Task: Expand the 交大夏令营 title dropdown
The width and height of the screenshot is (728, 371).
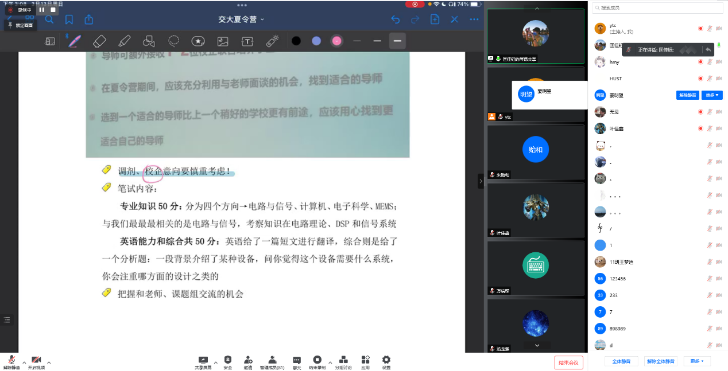Action: [x=241, y=19]
